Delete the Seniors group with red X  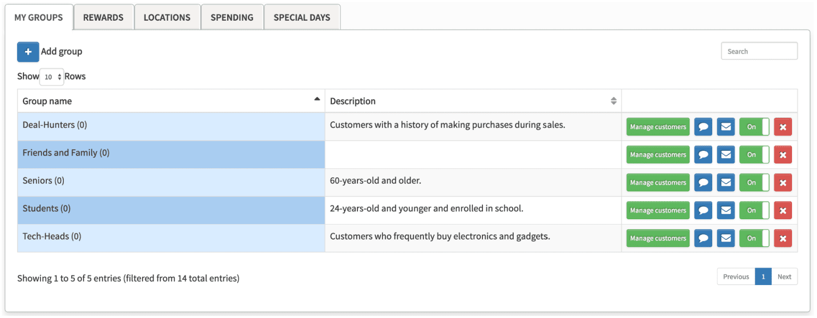(x=782, y=183)
